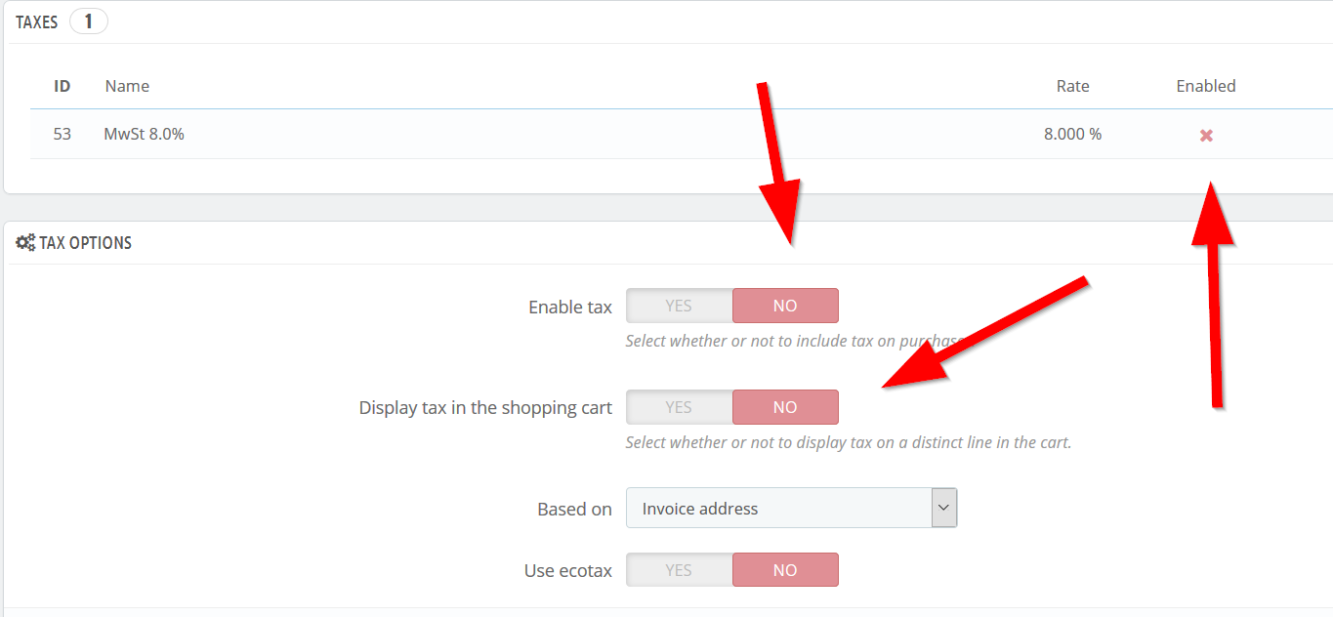Sort taxes by Name column header
The image size is (1333, 617).
(127, 86)
